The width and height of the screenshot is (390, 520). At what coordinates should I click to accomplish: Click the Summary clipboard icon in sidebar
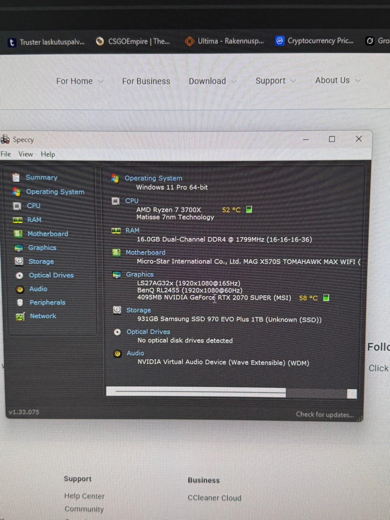[16, 178]
